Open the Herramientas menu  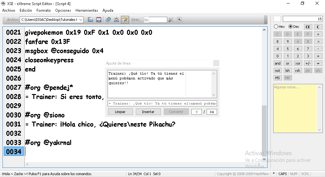point(87,10)
